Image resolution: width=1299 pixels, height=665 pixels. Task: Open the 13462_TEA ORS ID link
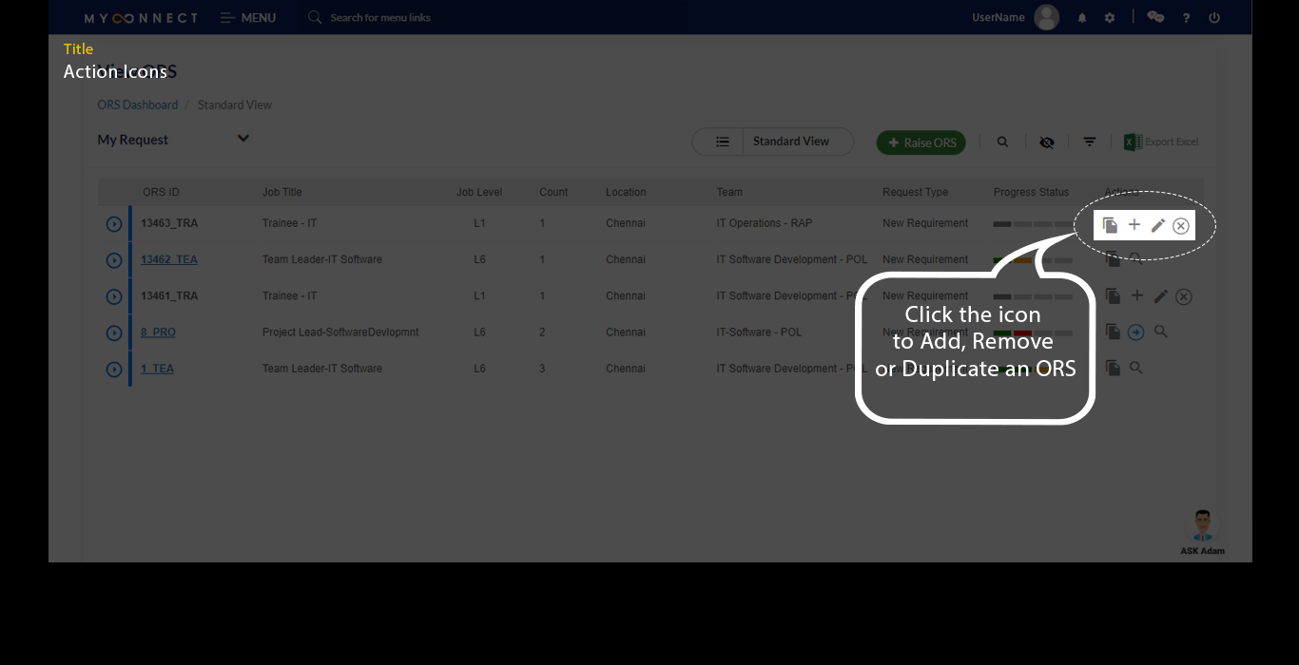pos(169,260)
